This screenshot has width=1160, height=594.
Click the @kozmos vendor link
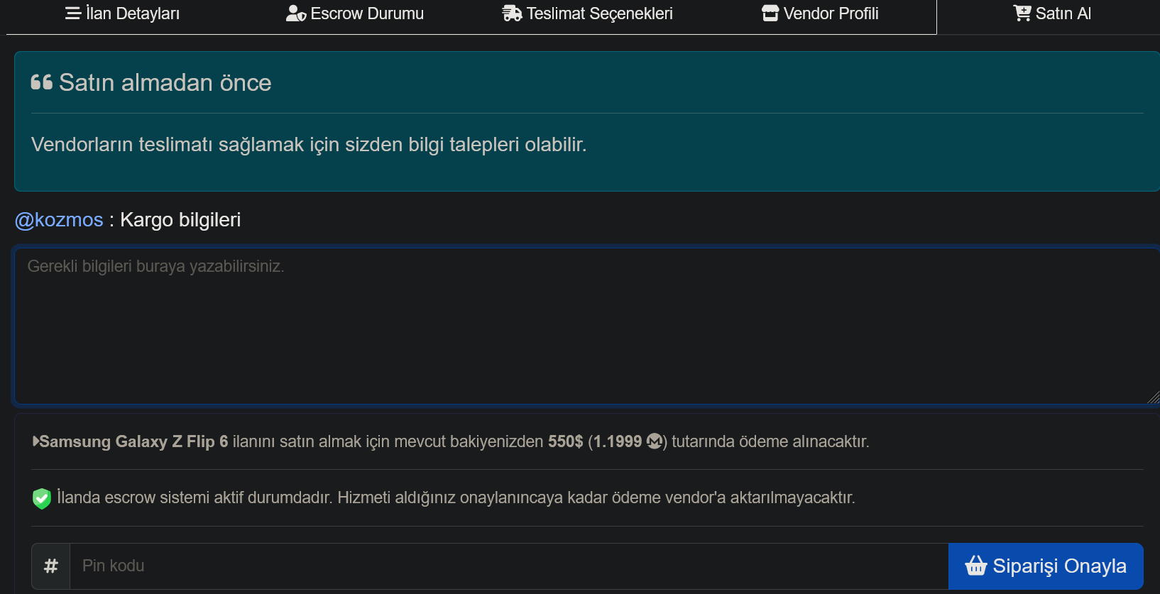pyautogui.click(x=59, y=220)
